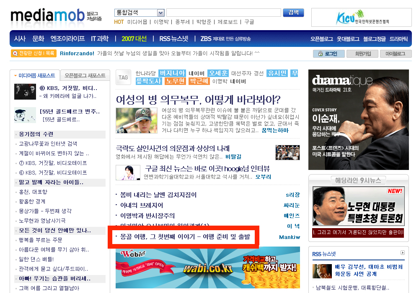Focus the search text field
Viewport: 419px width, 293px height.
(x=224, y=13)
